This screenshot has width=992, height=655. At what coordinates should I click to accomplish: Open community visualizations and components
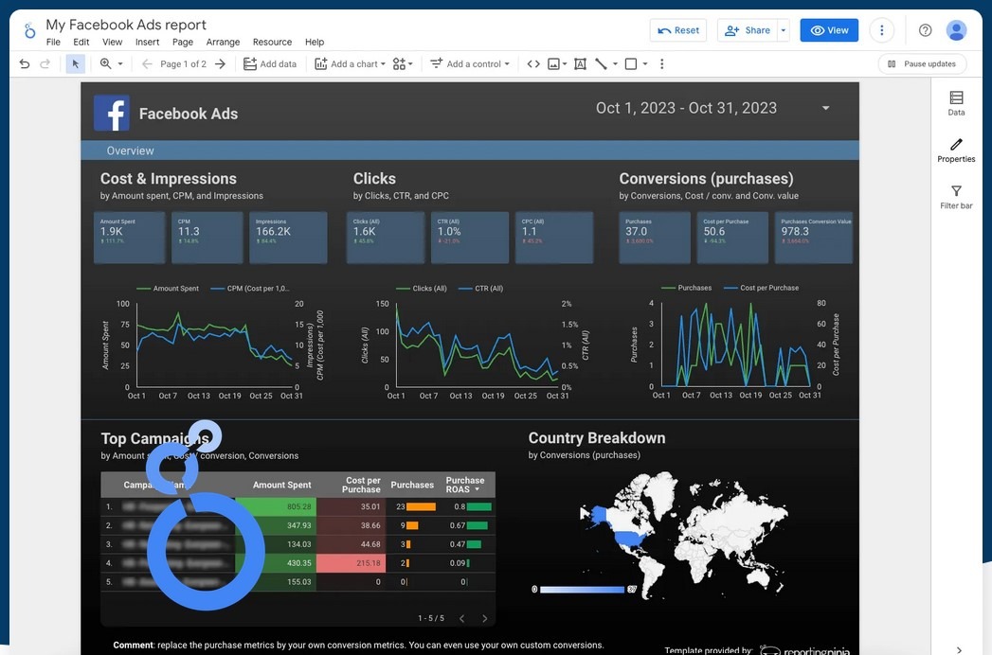click(403, 63)
